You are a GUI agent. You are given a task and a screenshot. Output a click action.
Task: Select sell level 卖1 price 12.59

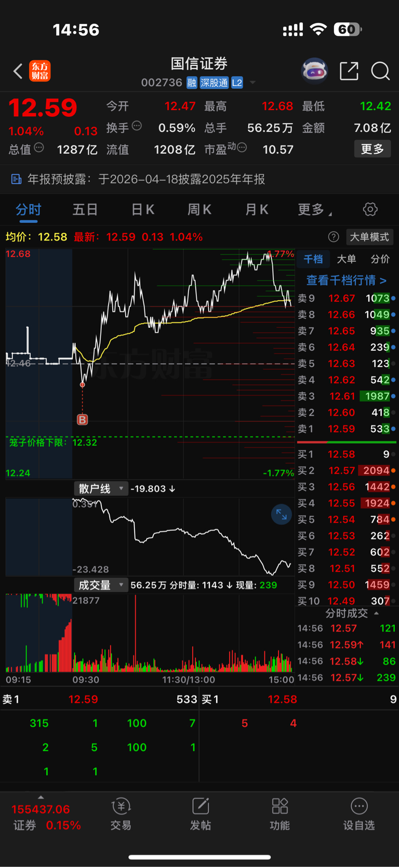342,429
